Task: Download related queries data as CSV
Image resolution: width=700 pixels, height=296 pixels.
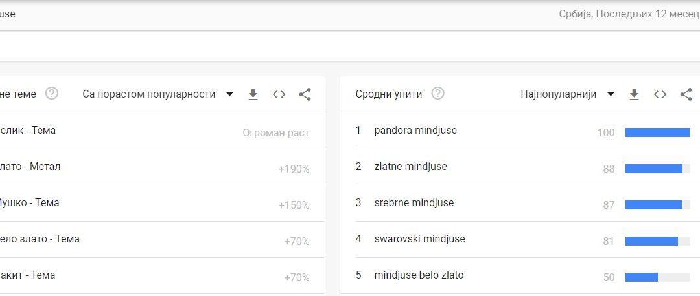Action: (x=635, y=94)
